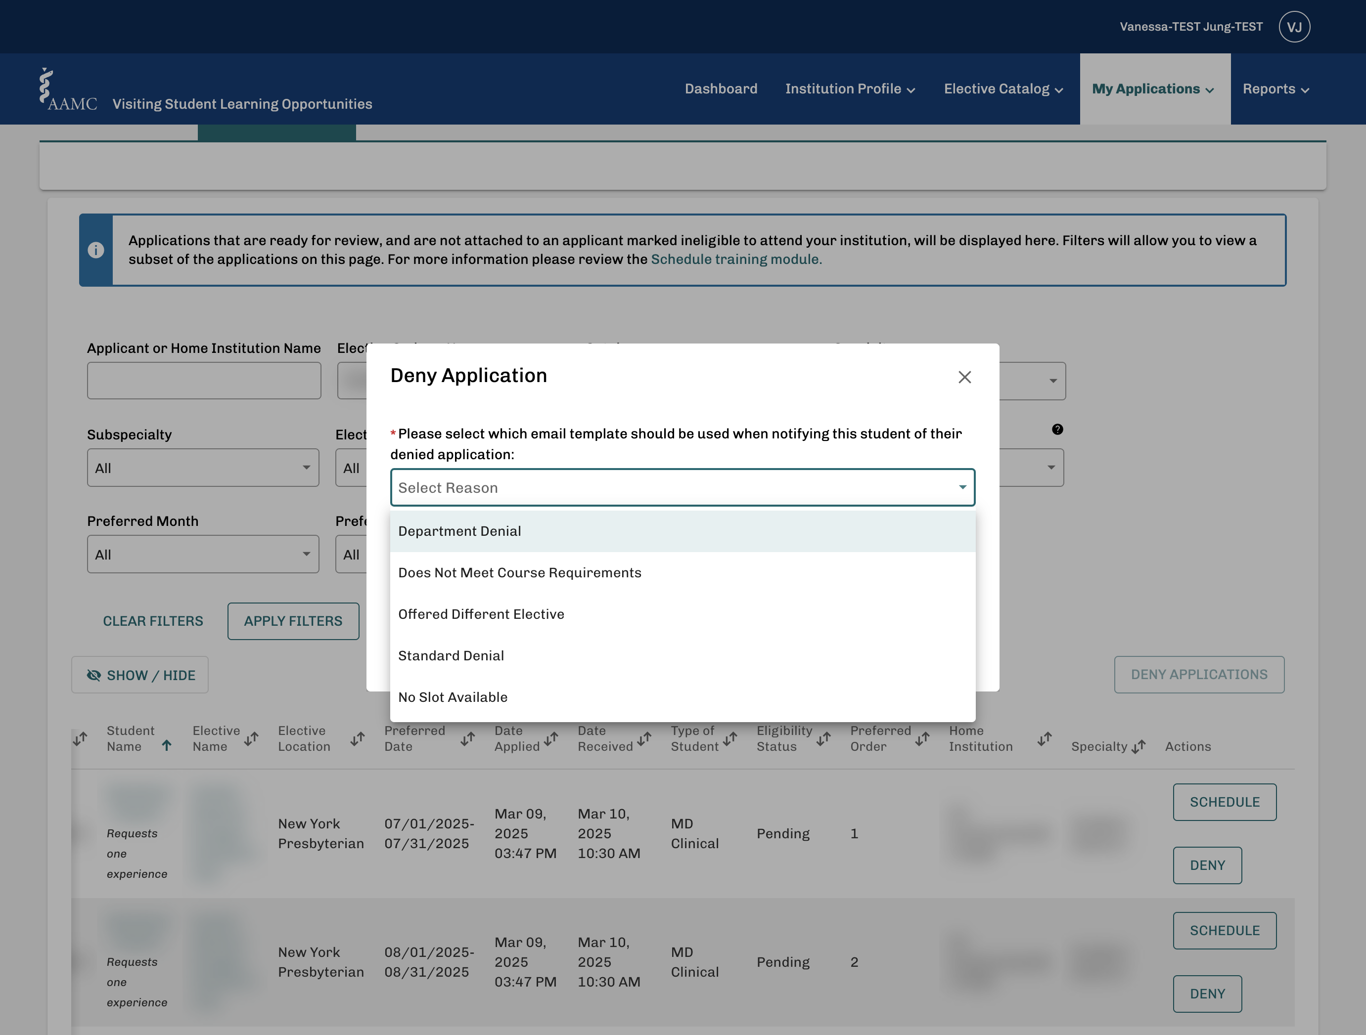Choose Department Denial reason
Image resolution: width=1366 pixels, height=1035 pixels.
pyautogui.click(x=683, y=531)
